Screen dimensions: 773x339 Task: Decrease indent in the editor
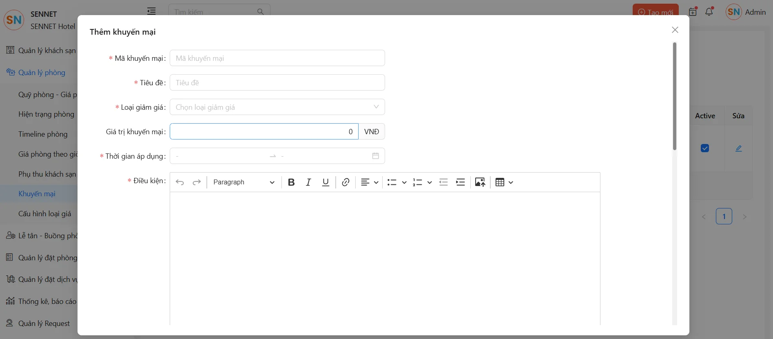point(443,182)
